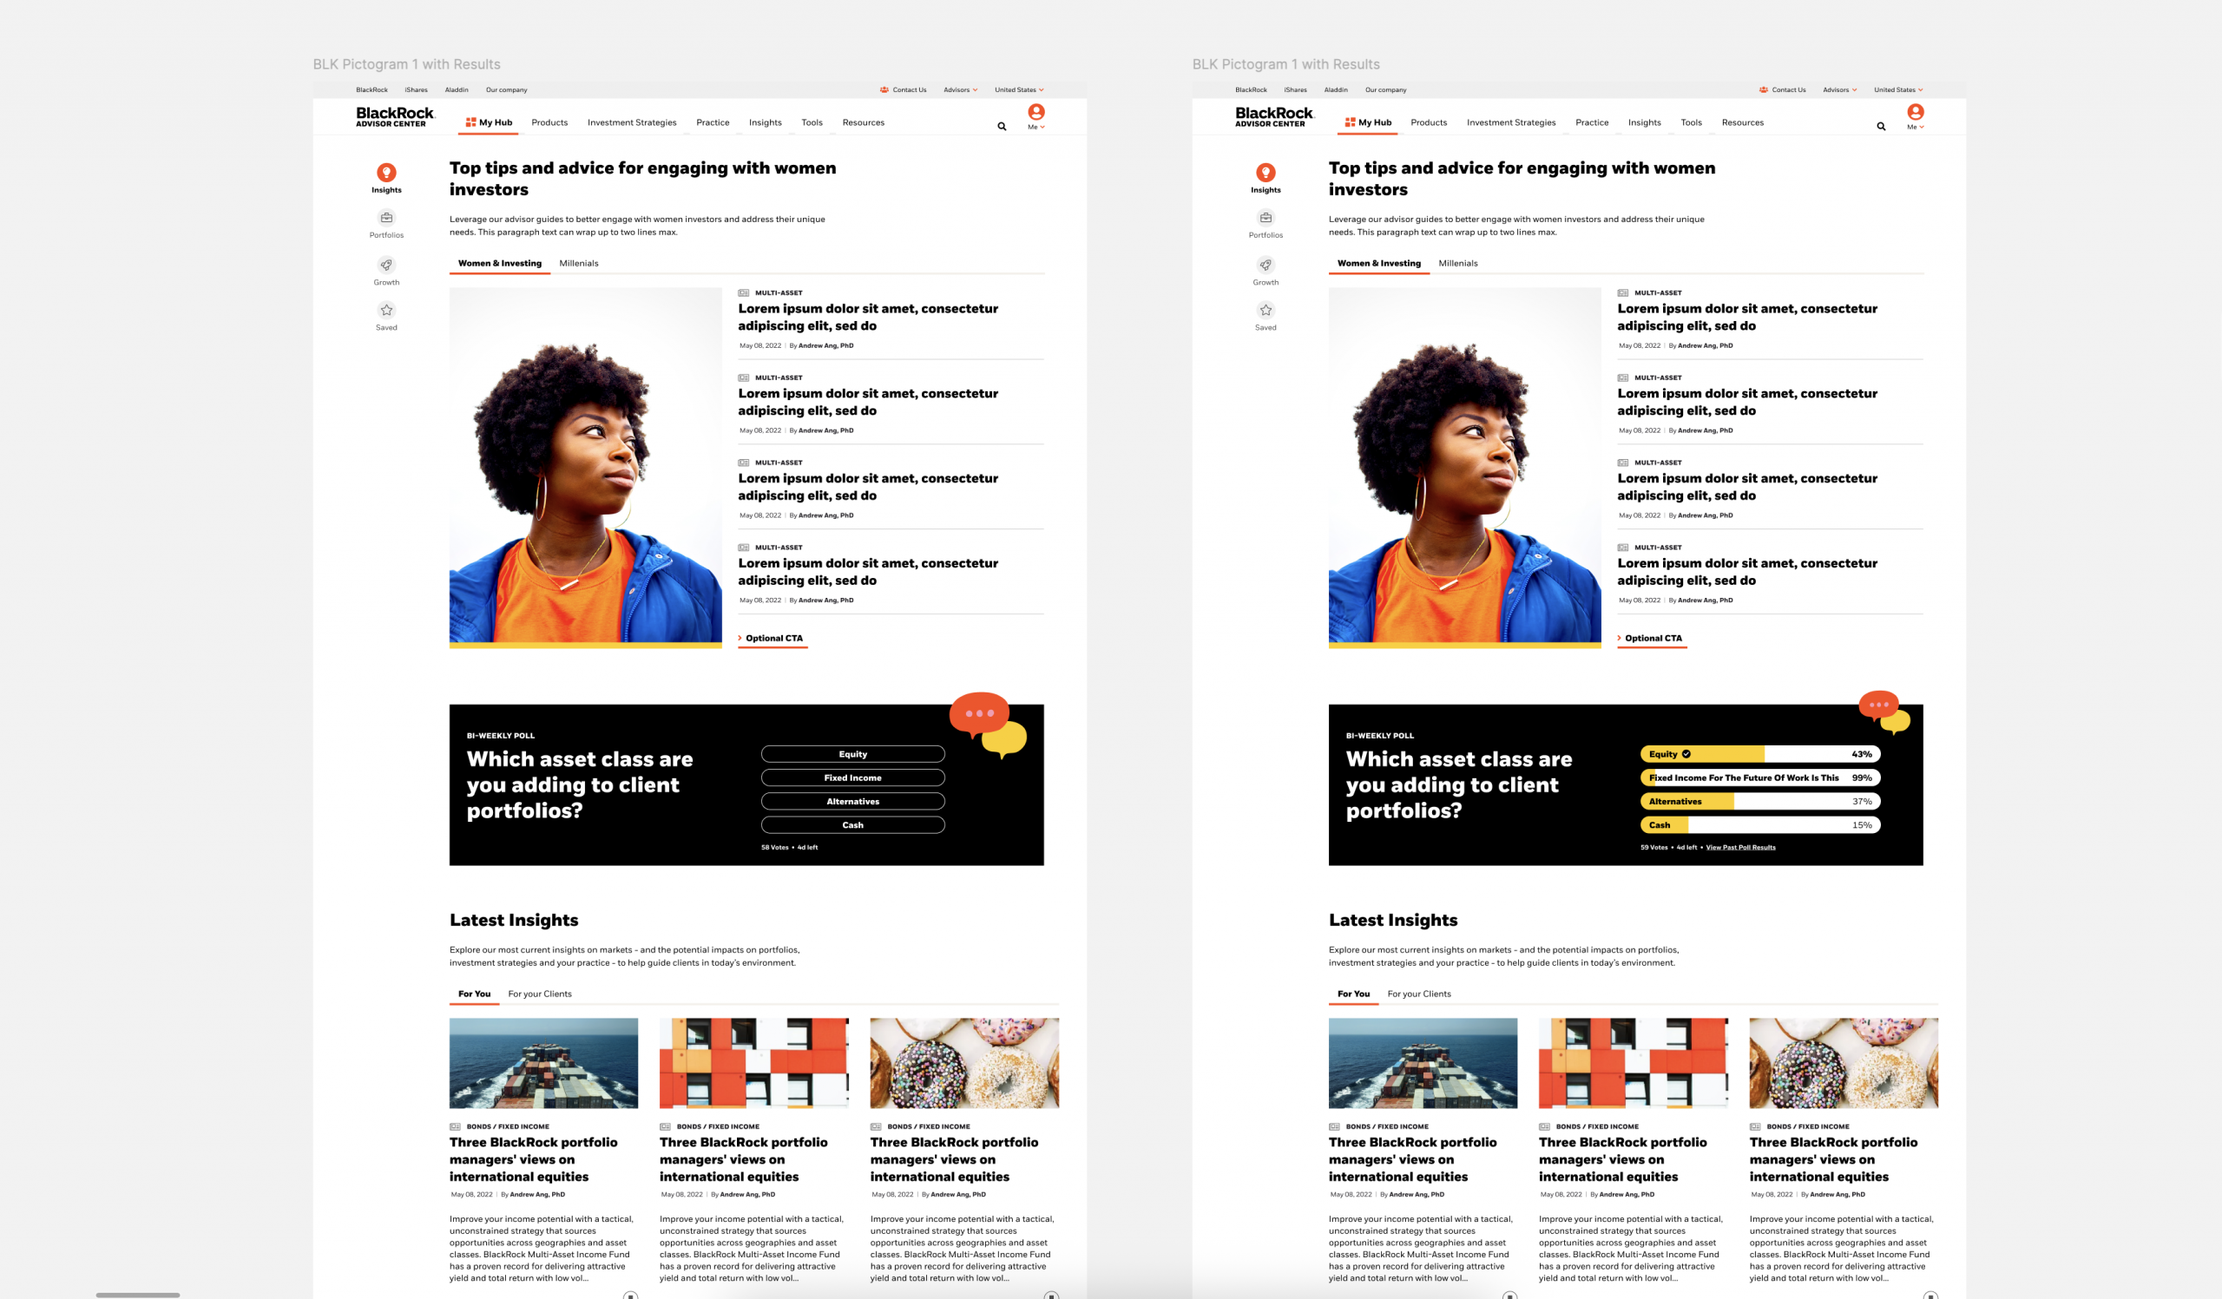Expand Me chevron menu in left frame

click(x=1042, y=127)
